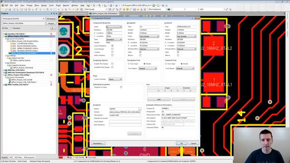Click the Parameters button

click(98, 144)
